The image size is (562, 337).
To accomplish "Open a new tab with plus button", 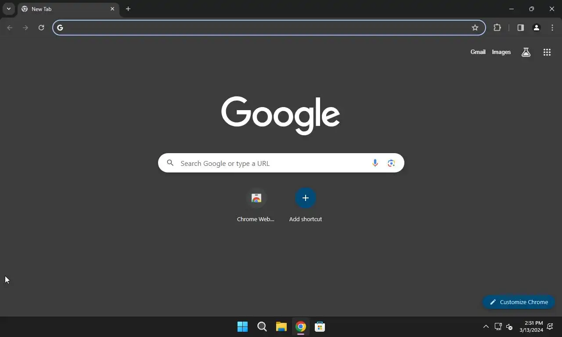I will click(128, 9).
